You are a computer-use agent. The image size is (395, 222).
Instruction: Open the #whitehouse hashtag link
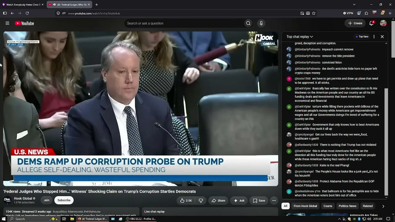click(x=92, y=212)
